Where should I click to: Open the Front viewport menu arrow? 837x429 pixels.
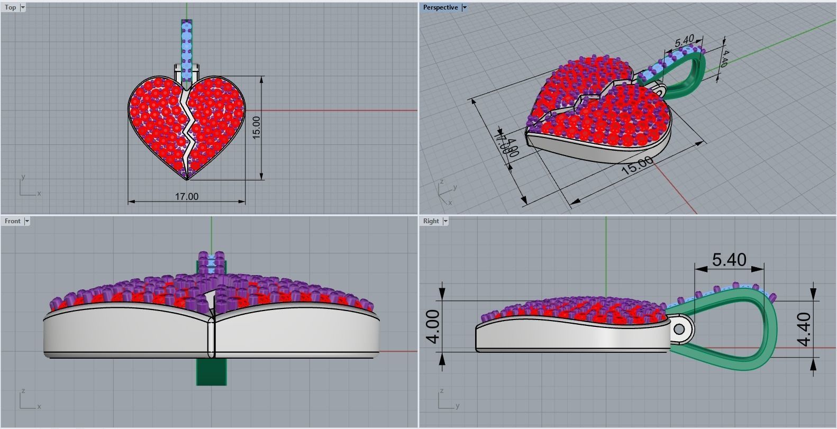pyautogui.click(x=27, y=221)
